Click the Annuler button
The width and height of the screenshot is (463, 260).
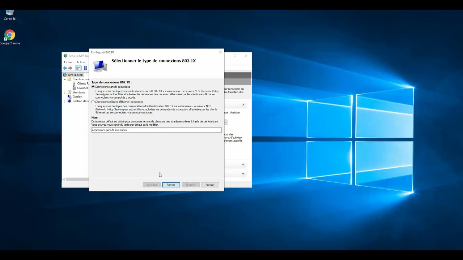tap(210, 185)
